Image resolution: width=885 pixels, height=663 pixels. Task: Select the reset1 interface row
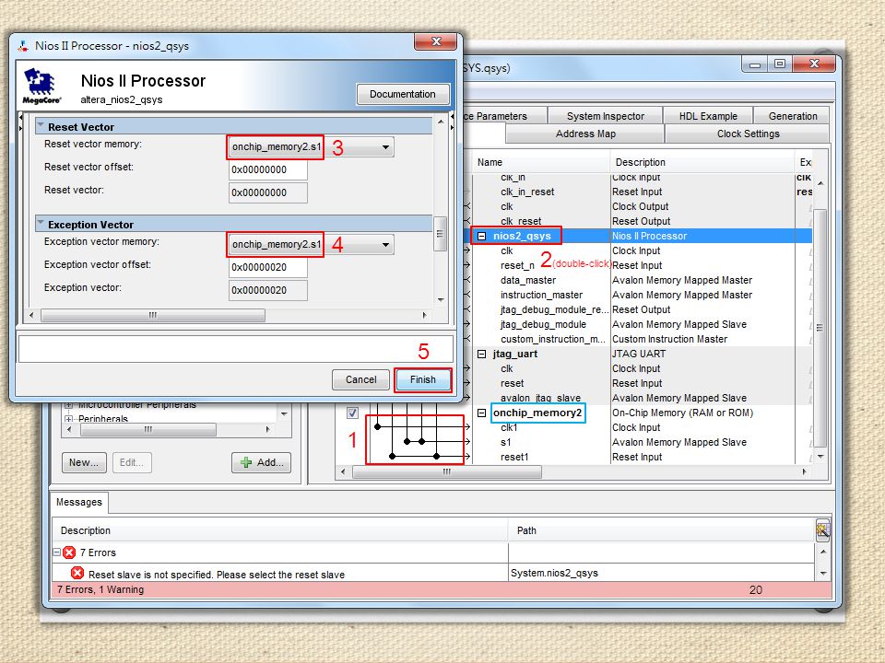642,458
